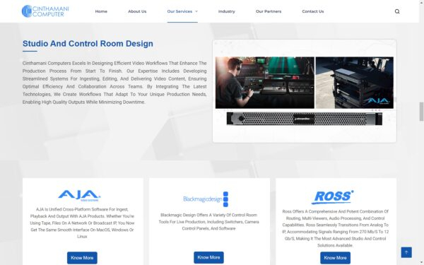Click the scroll-to-top arrow button
The image size is (424, 265).
pyautogui.click(x=406, y=252)
